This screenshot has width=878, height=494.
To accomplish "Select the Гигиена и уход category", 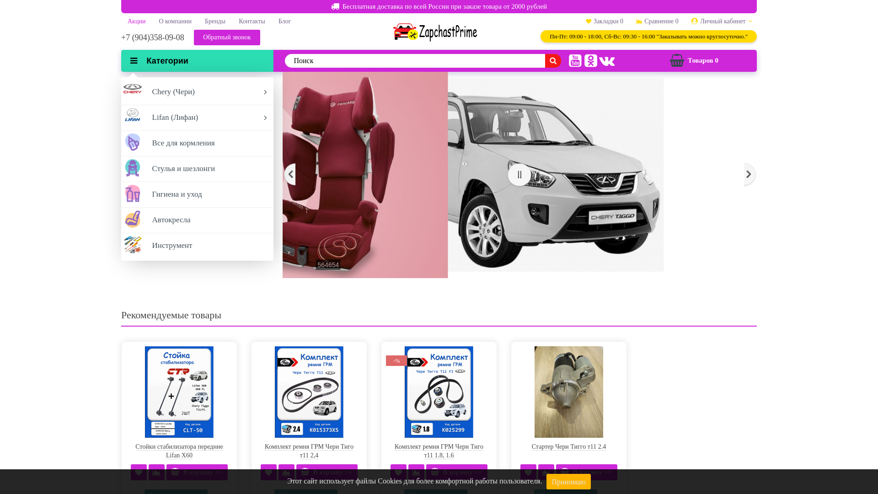I will point(197,194).
